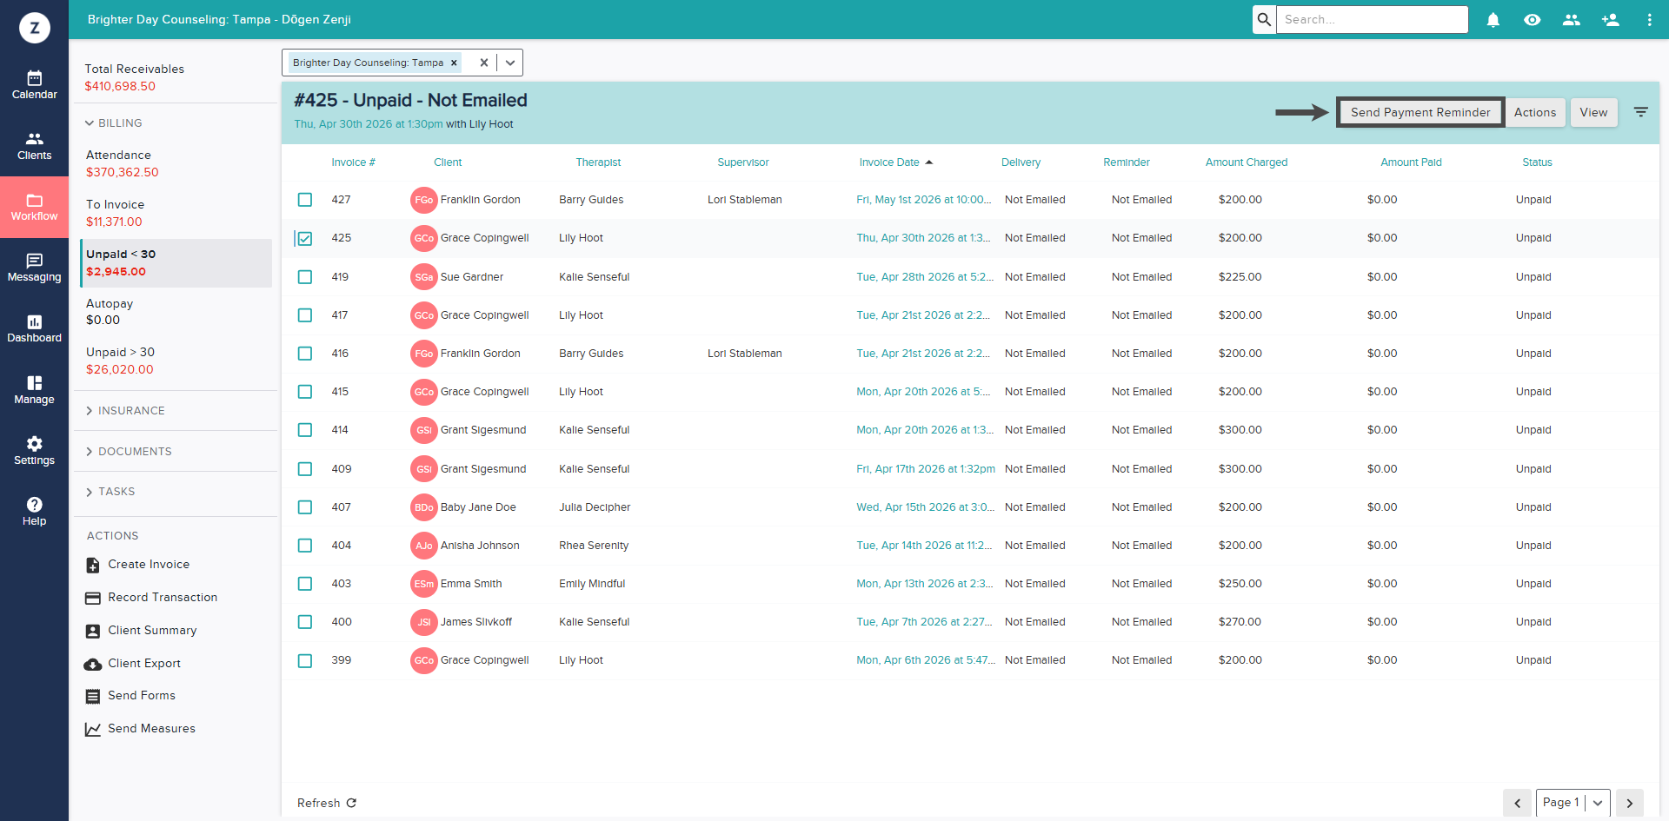Click the group people icon in header
This screenshot has width=1669, height=821.
[x=1572, y=19]
